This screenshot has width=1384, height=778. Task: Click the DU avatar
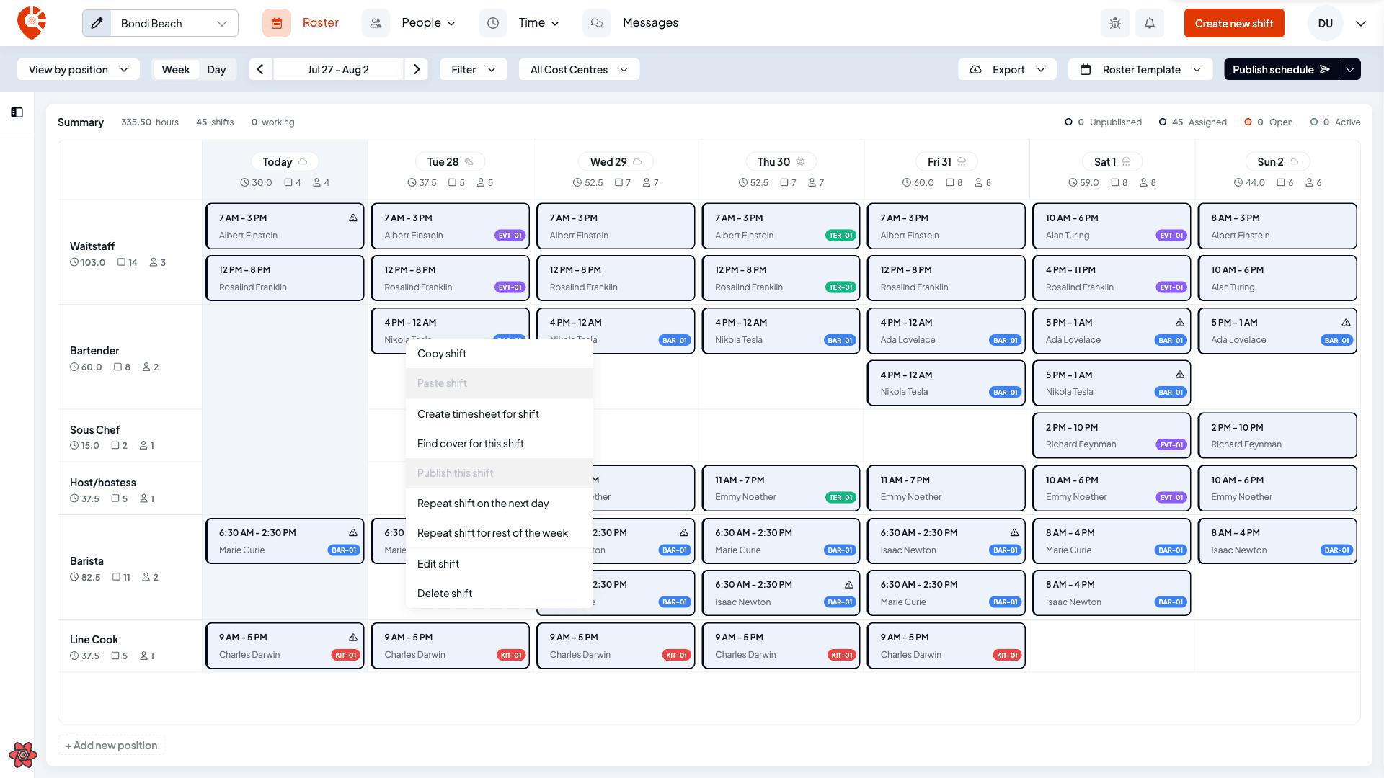tap(1325, 23)
